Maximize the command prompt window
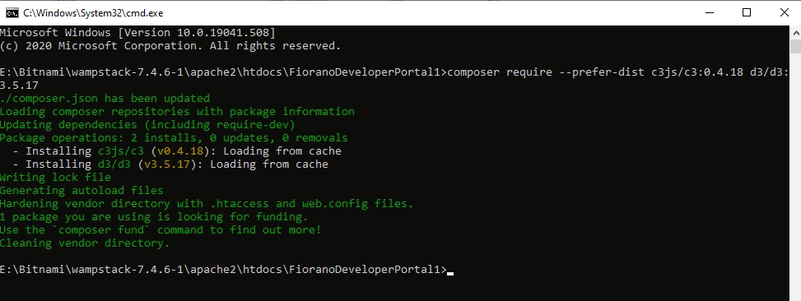Screen dimensions: 801x301 (x=747, y=13)
